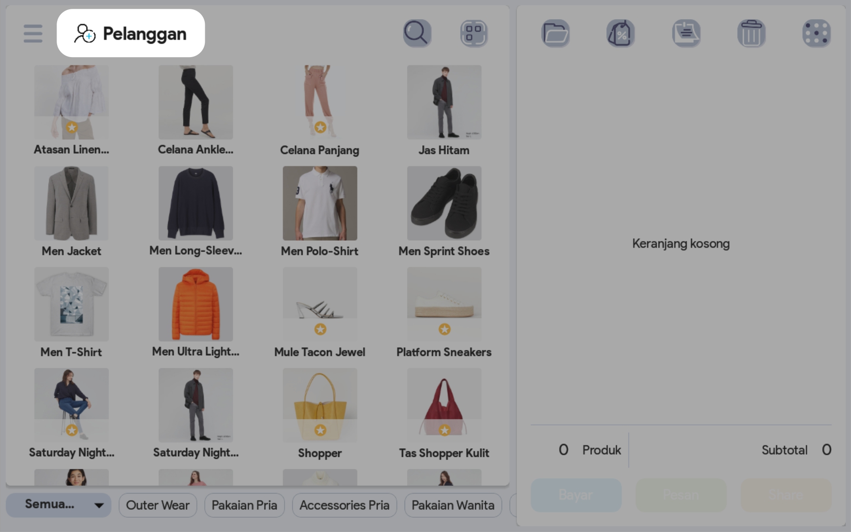Click the product search magnifier icon
Image resolution: width=851 pixels, height=532 pixels.
coord(417,33)
